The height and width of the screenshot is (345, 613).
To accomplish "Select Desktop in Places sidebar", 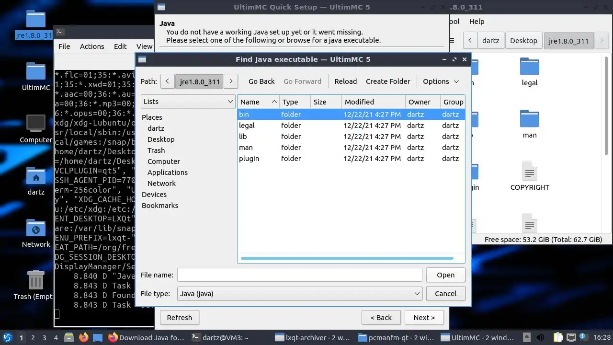I will (x=161, y=139).
